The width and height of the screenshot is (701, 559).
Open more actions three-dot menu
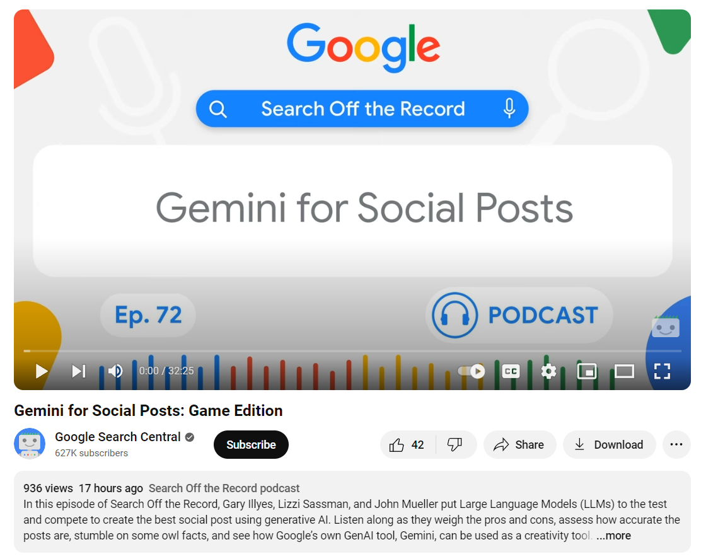click(676, 444)
